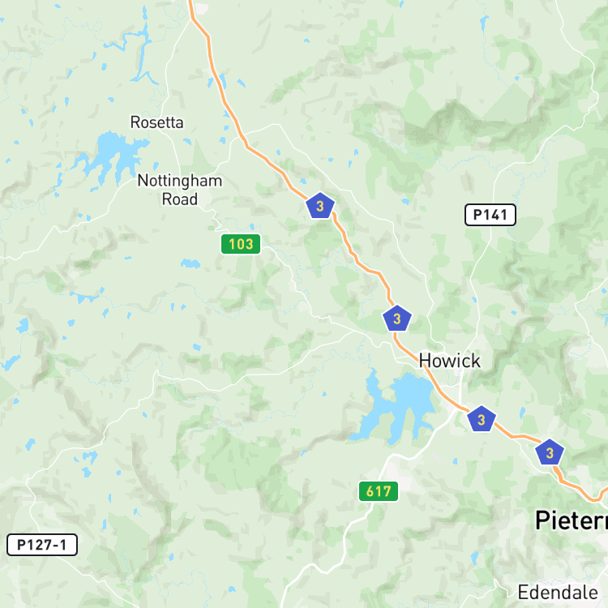The height and width of the screenshot is (608, 608).
Task: Click the Rosetta place label
Action: tap(156, 122)
